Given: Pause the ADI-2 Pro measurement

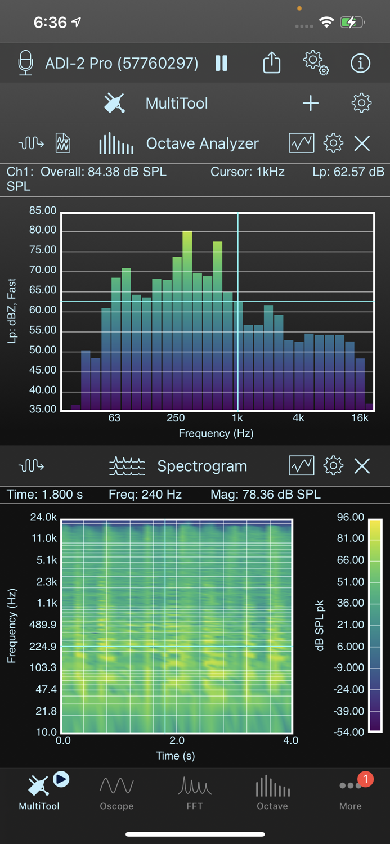Looking at the screenshot, I should coord(221,63).
